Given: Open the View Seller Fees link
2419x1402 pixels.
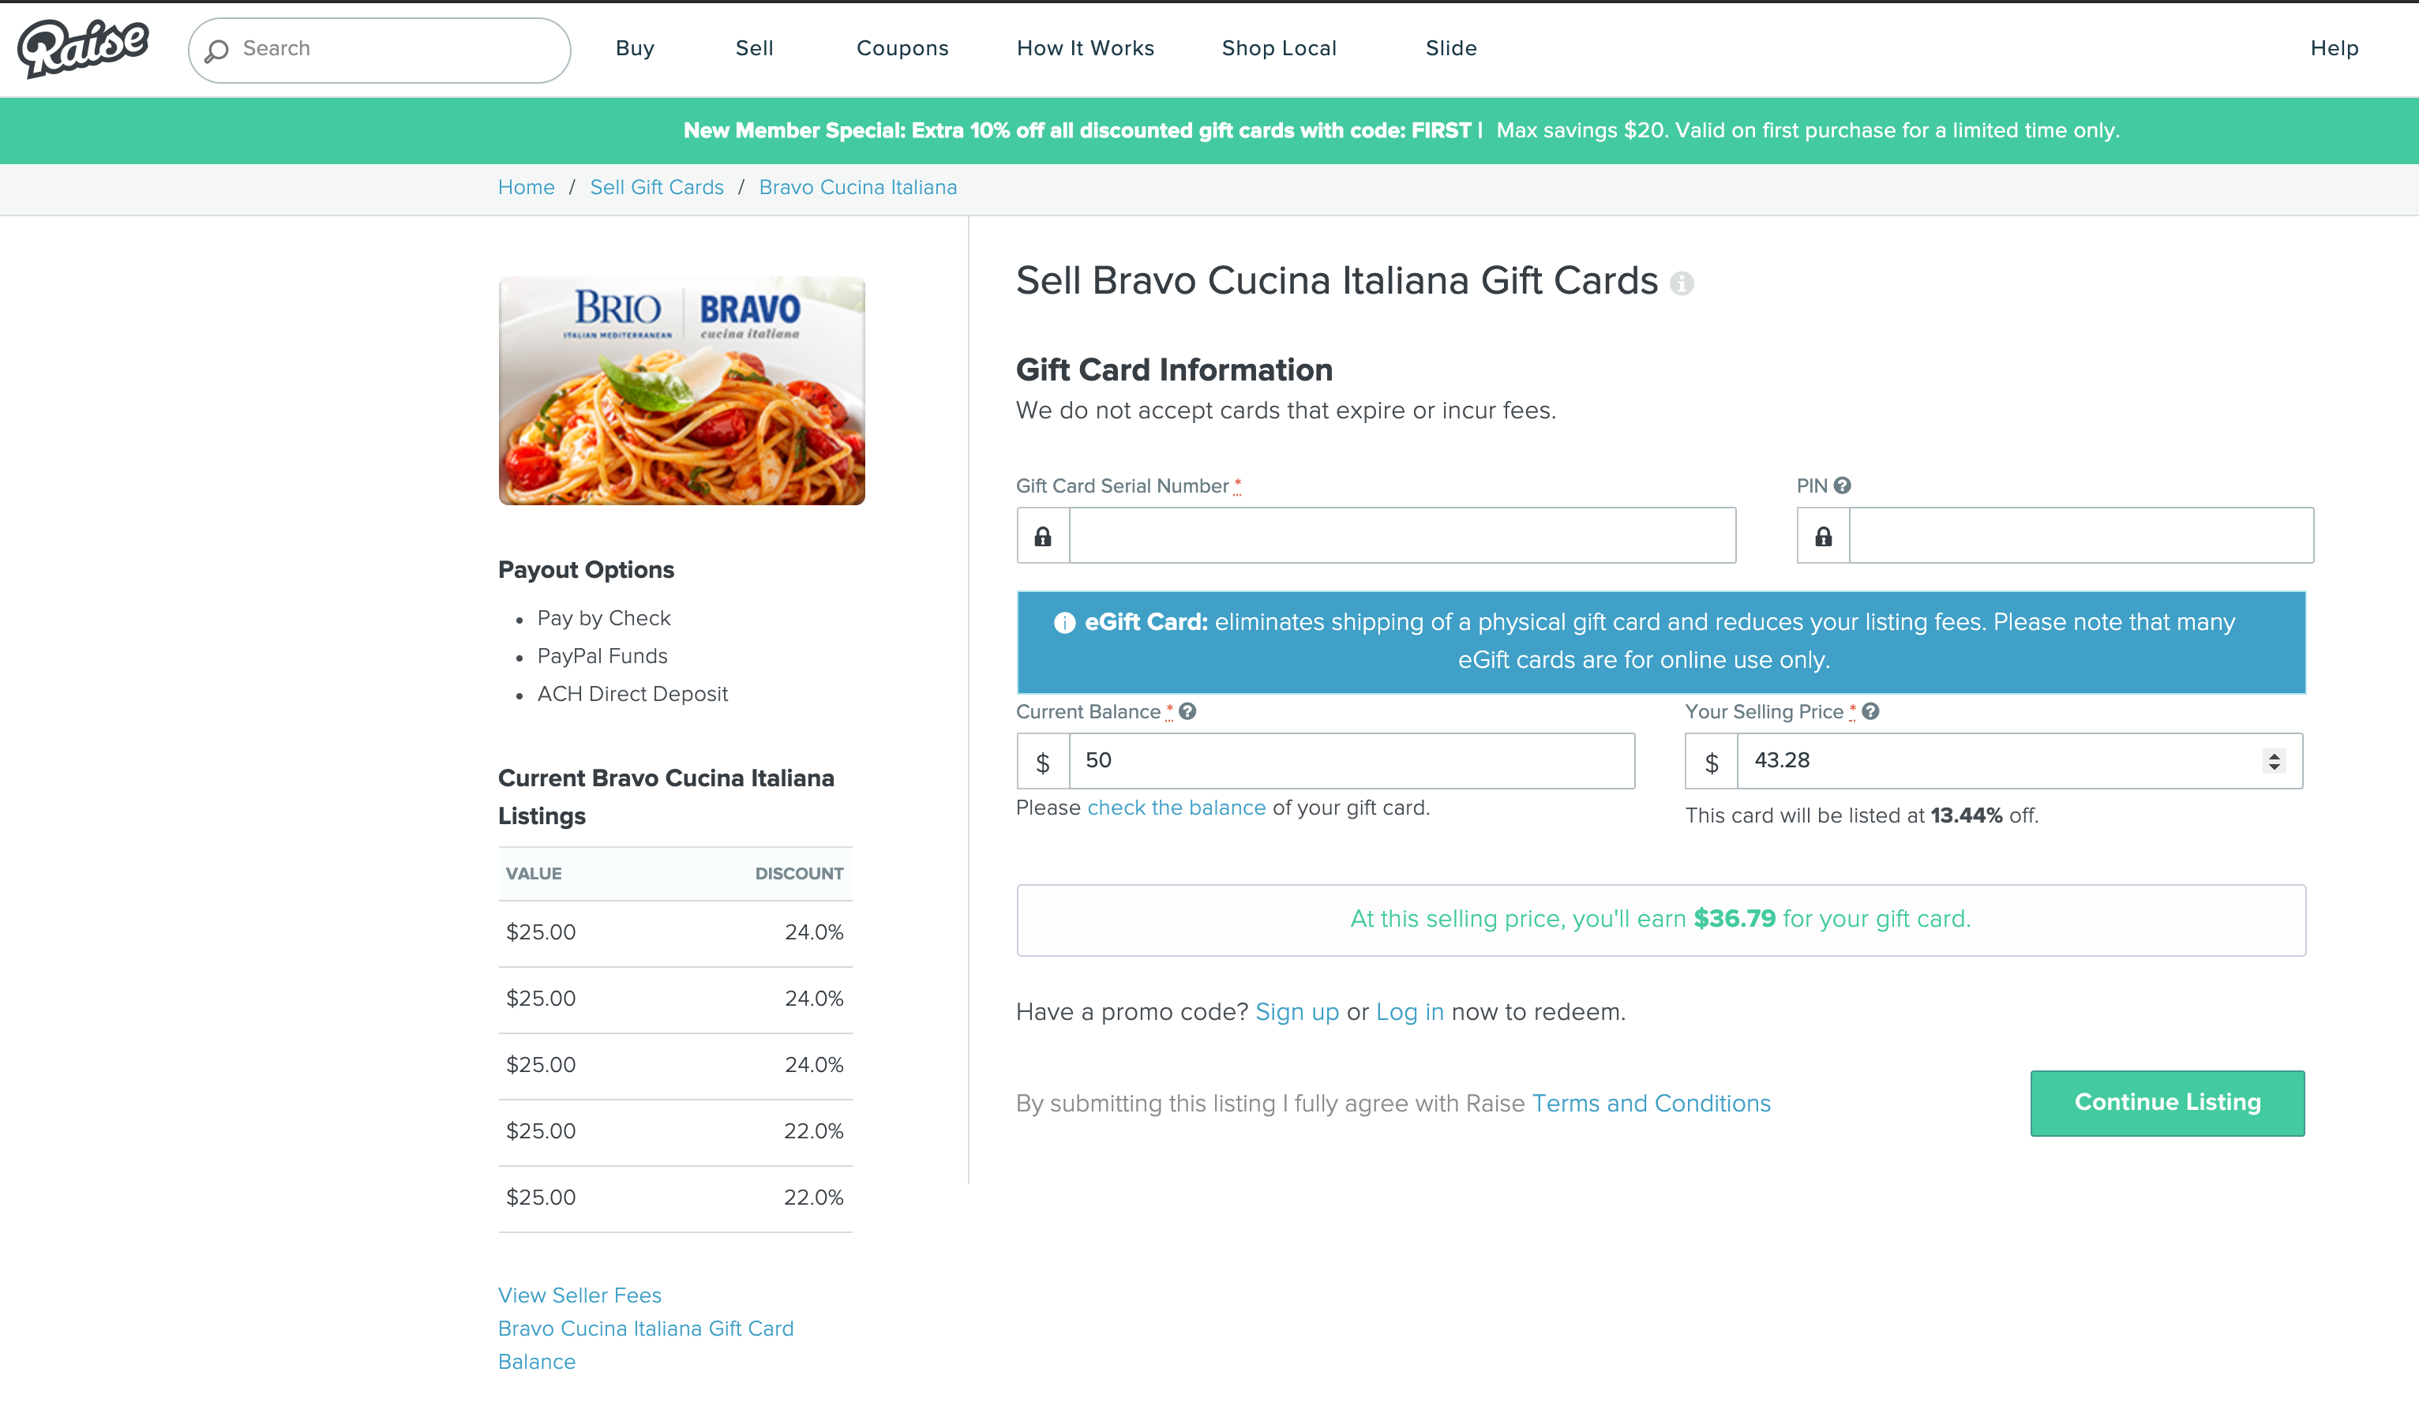Looking at the screenshot, I should [x=579, y=1295].
